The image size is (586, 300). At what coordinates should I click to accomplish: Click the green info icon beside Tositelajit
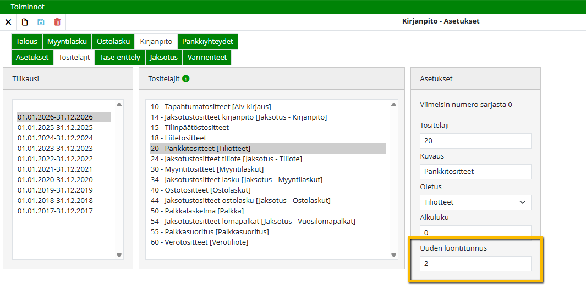click(x=186, y=78)
